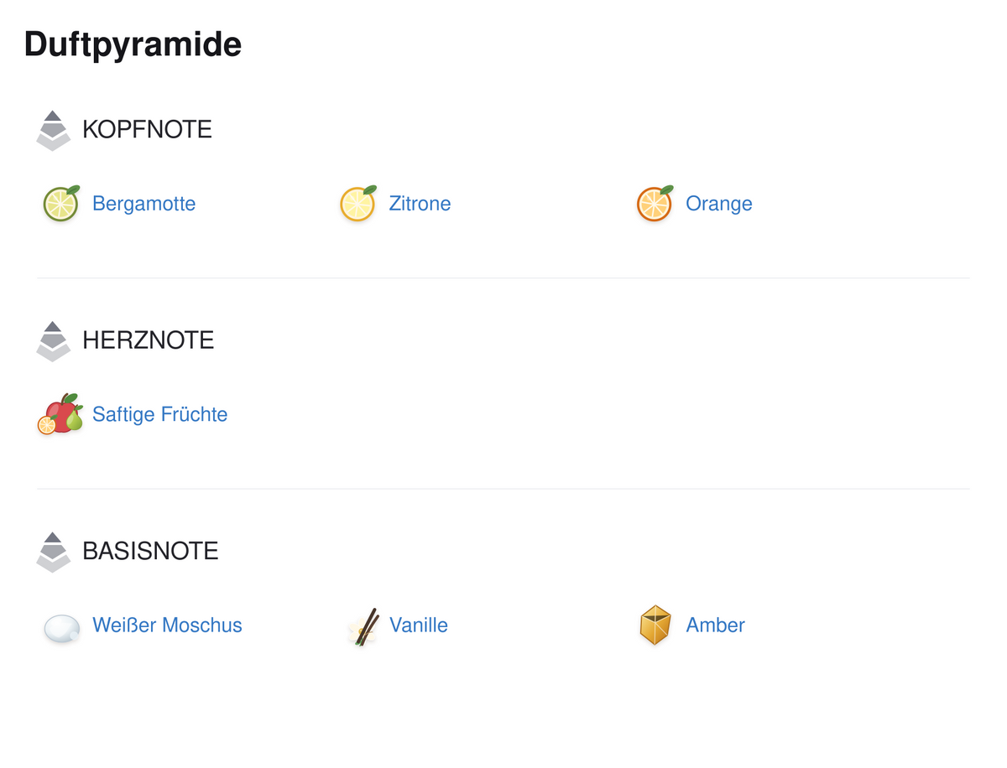Viewport: 1007px width, 768px height.
Task: Click the Herznote pyramid icon
Action: [54, 341]
